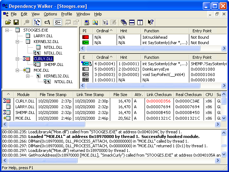Screen dimensions: 229x172
Task: Click the Save floppy disk icon
Action: pos(16,22)
